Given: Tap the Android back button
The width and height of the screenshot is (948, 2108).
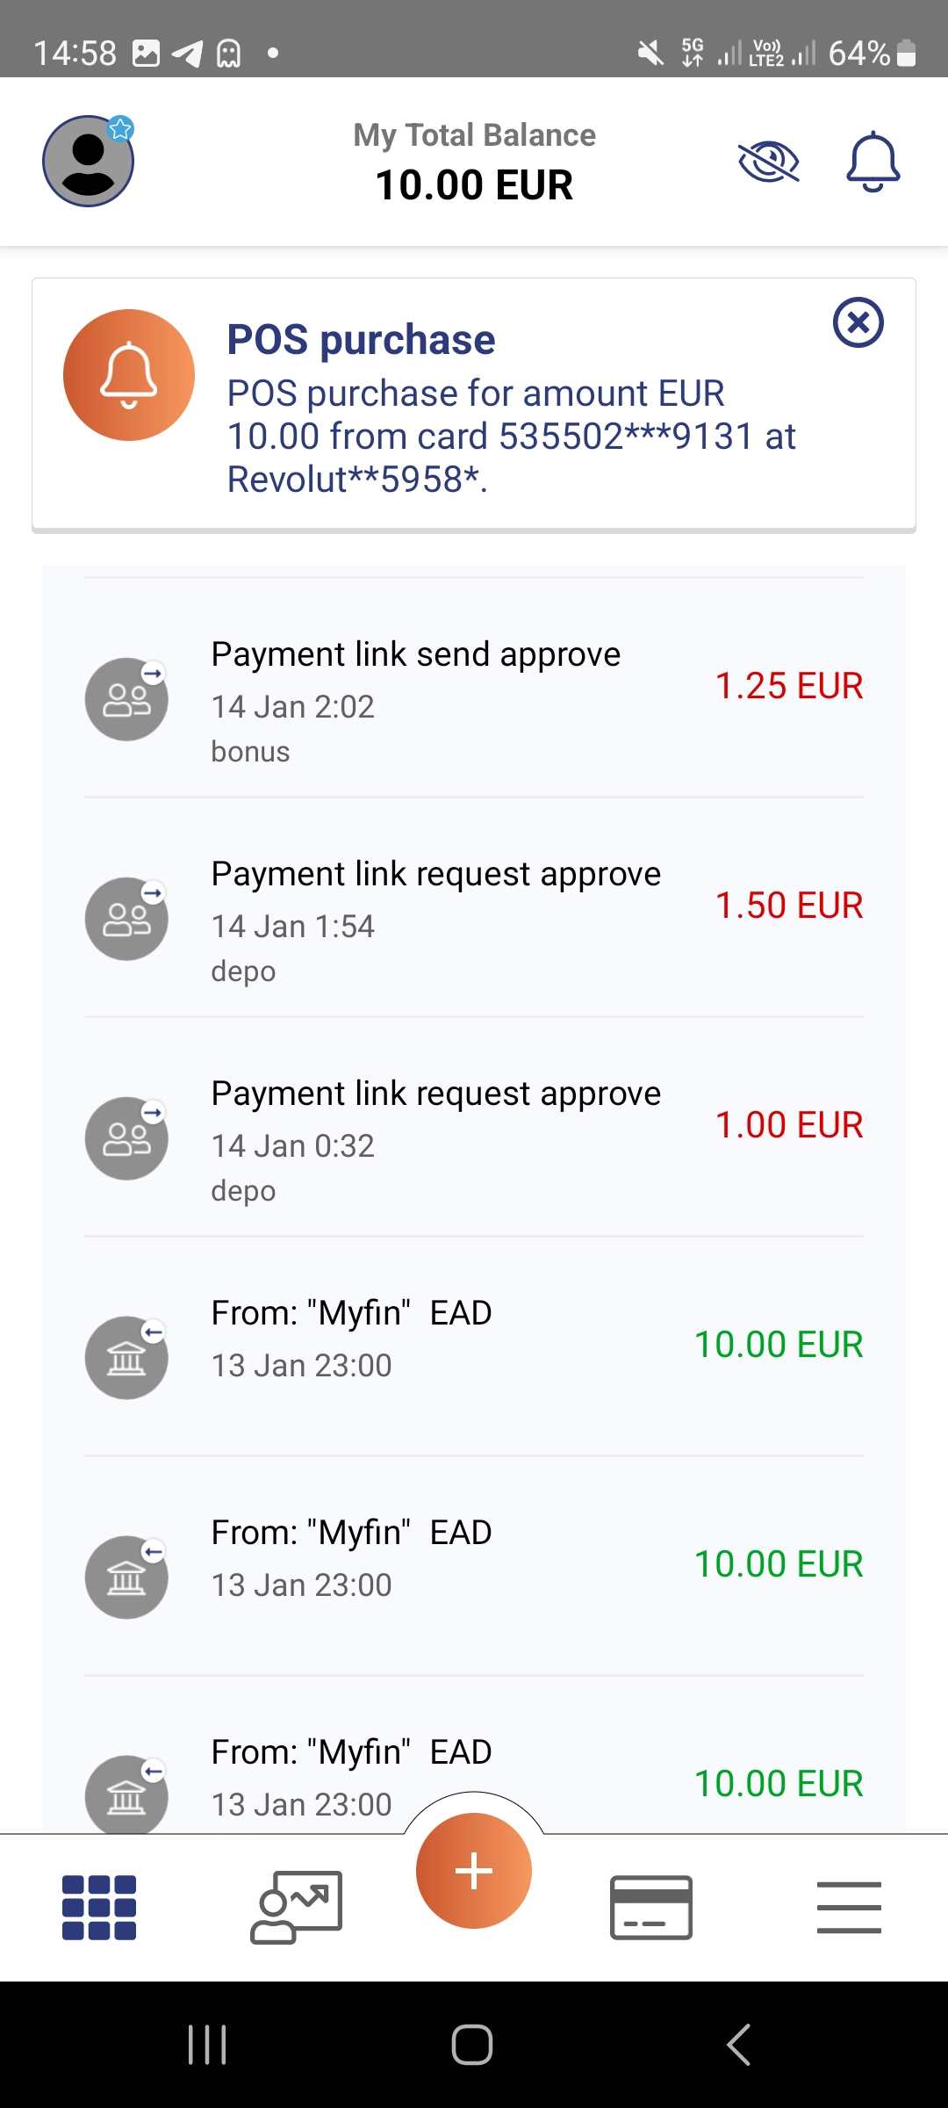Looking at the screenshot, I should pos(739,2044).
